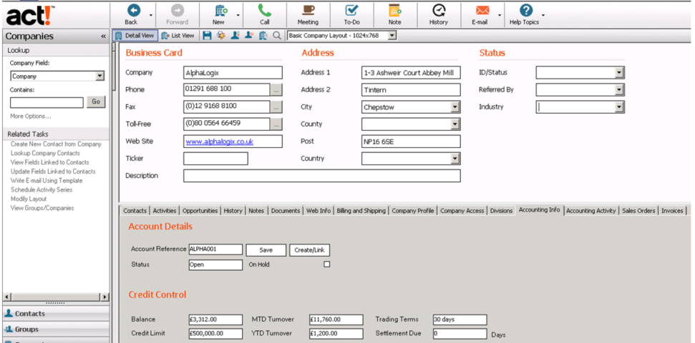Viewport: 695px width, 343px height.
Task: Open the Basic Company Layout dropdown
Action: (x=392, y=36)
